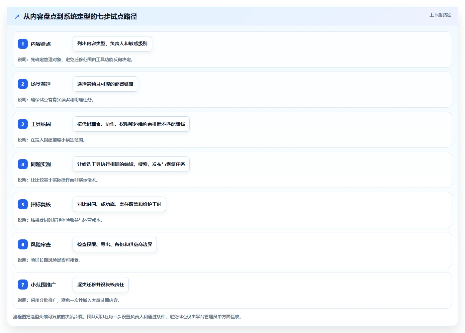Click the box 选择高频且可控的部署链路

105,84
